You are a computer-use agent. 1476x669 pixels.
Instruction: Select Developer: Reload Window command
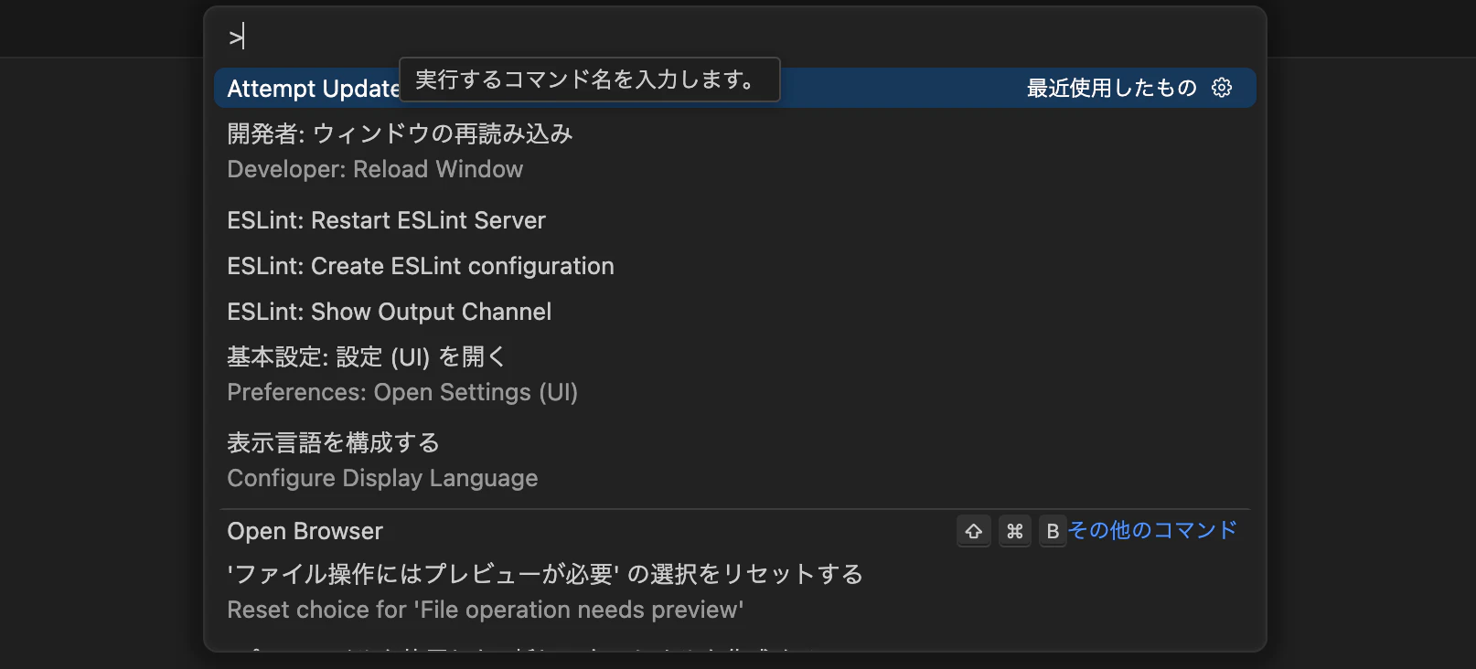[734, 152]
